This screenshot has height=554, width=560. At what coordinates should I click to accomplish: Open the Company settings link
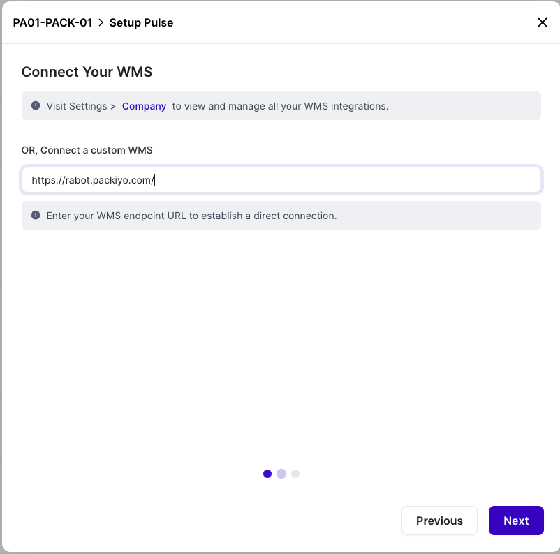pos(144,106)
